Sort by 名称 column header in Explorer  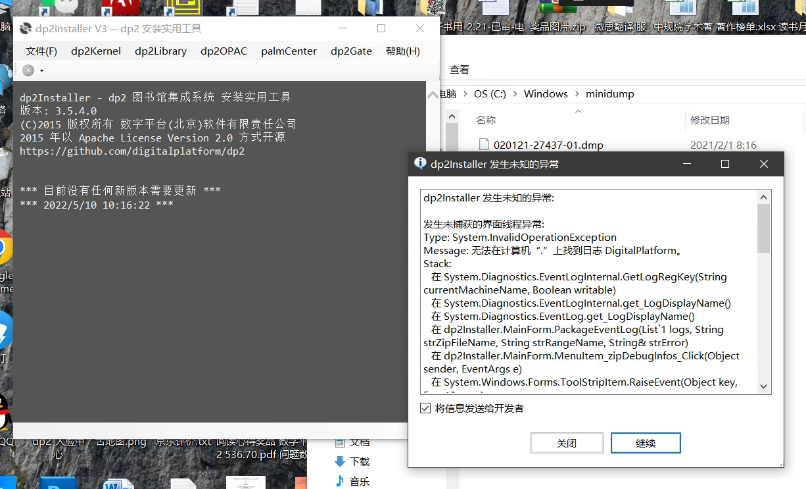click(x=486, y=120)
